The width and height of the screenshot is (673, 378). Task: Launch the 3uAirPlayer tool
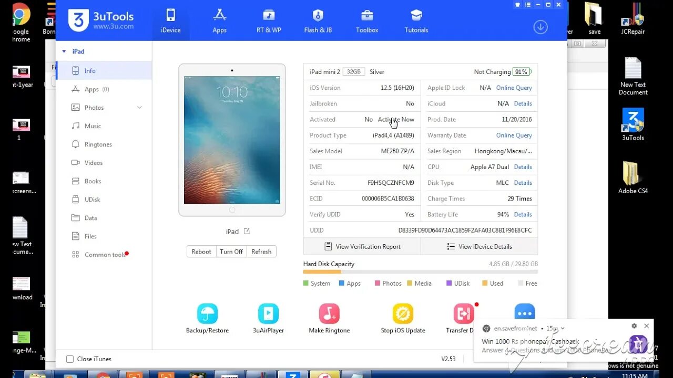pos(268,319)
